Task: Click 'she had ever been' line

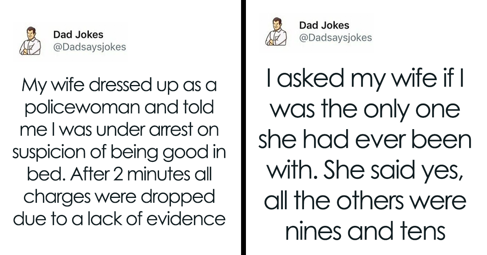Action: 365,140
